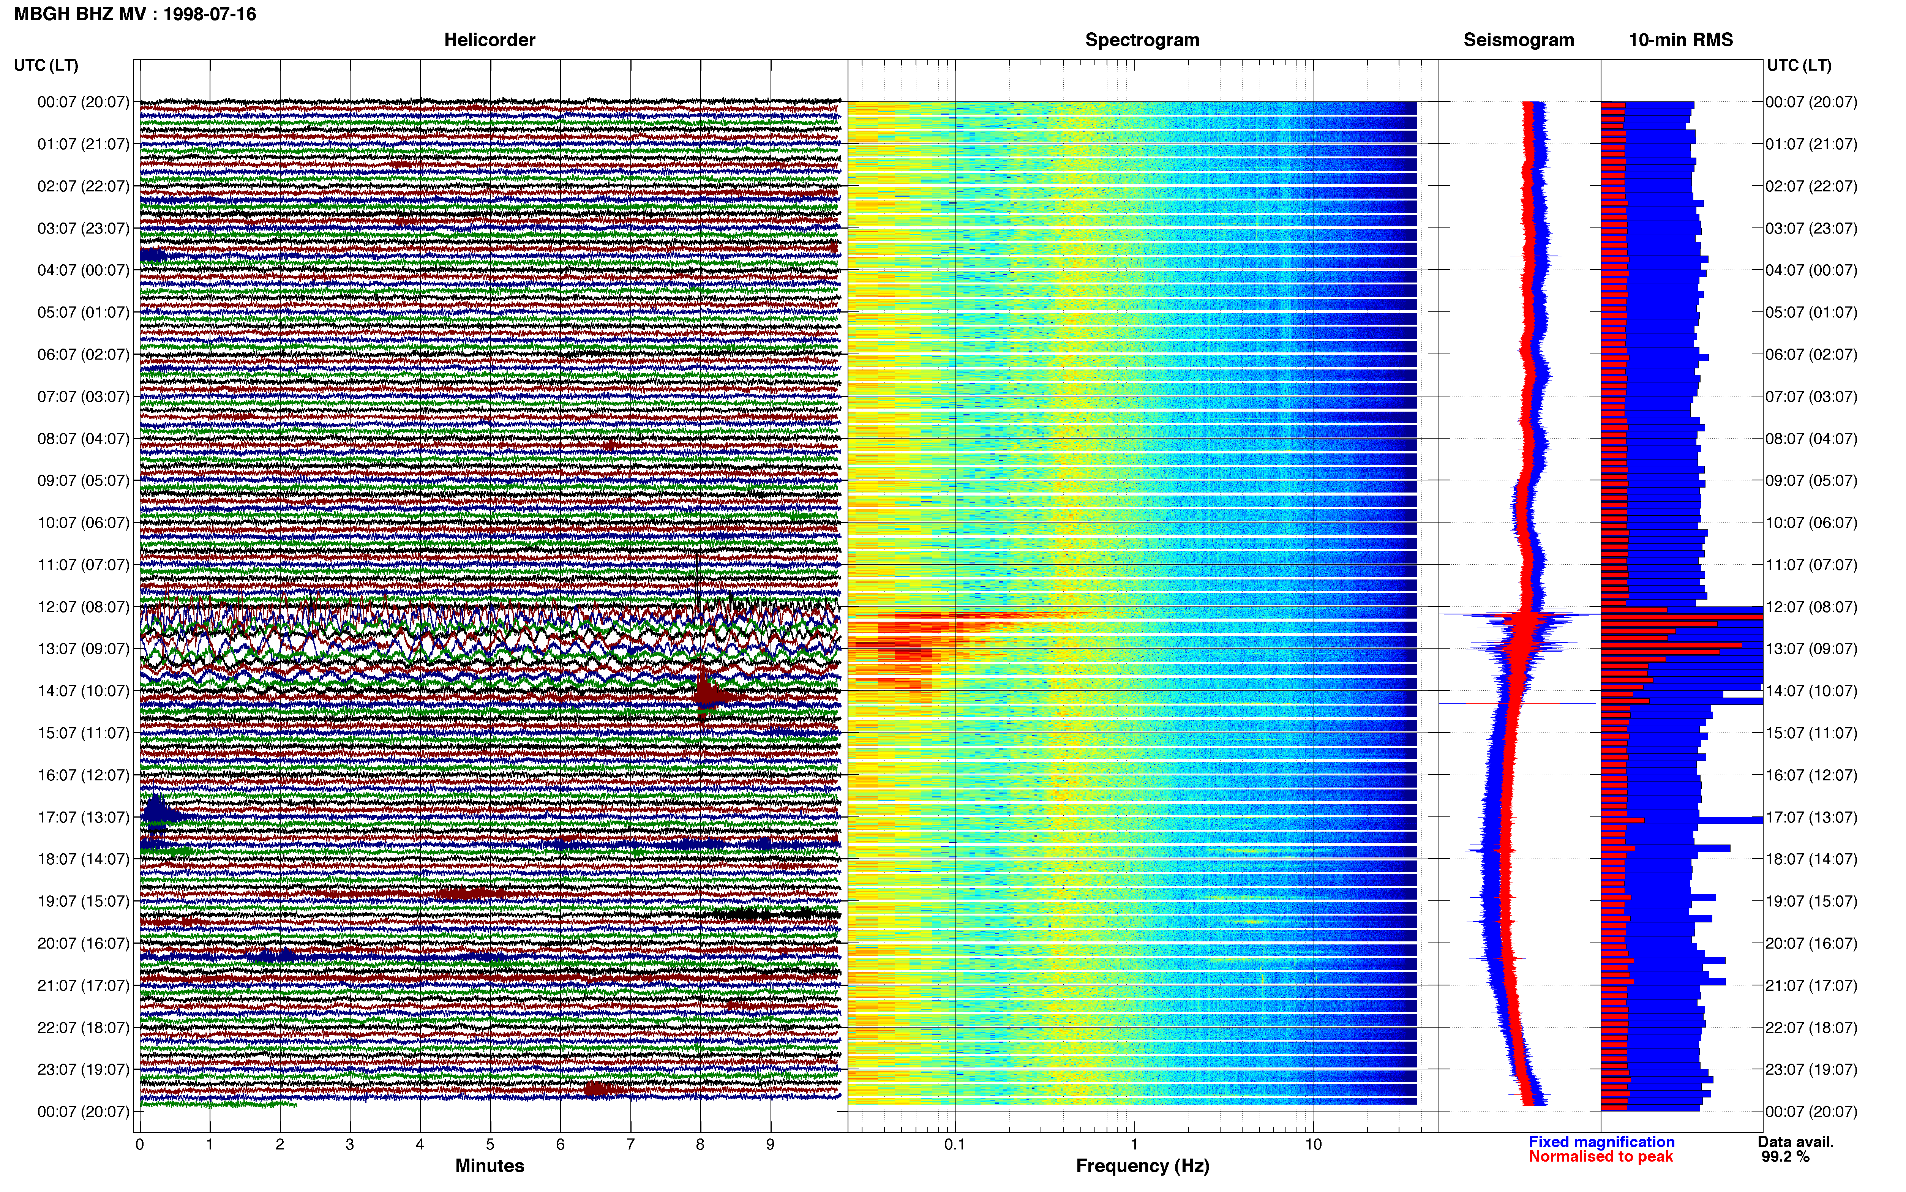This screenshot has width=1906, height=1192.
Task: Click the left 22:07 (18:07) time label
Action: click(x=84, y=1028)
